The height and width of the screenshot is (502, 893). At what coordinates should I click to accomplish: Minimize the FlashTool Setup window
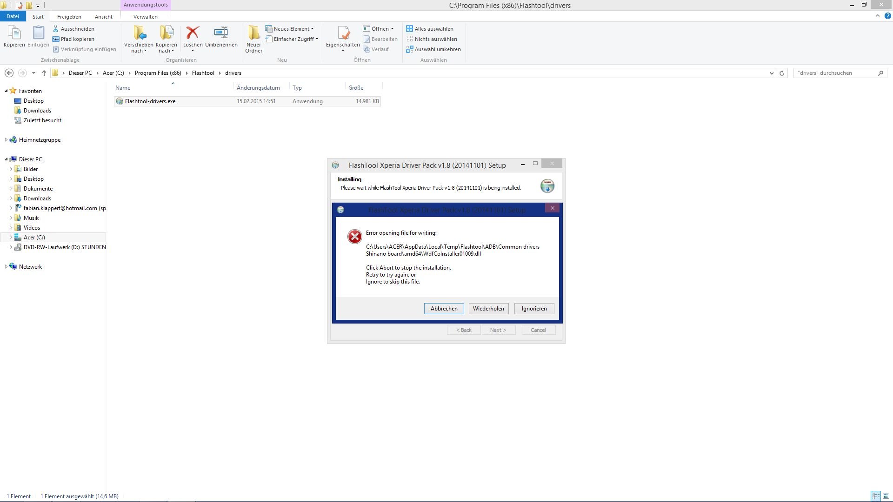click(523, 164)
